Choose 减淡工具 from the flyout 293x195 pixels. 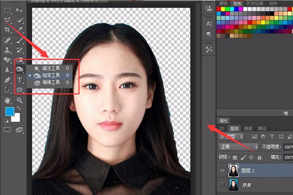tap(49, 68)
